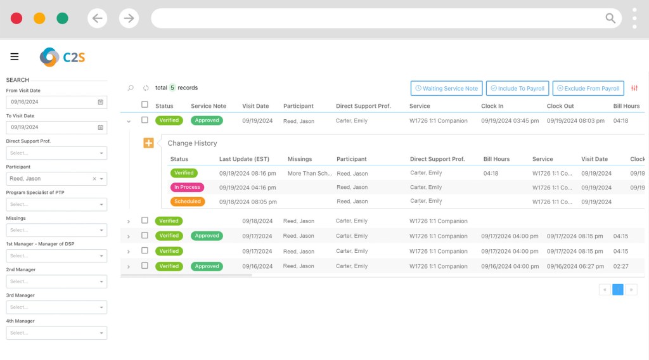The width and height of the screenshot is (649, 360).
Task: Click the Include To Payroll button
Action: click(x=517, y=88)
